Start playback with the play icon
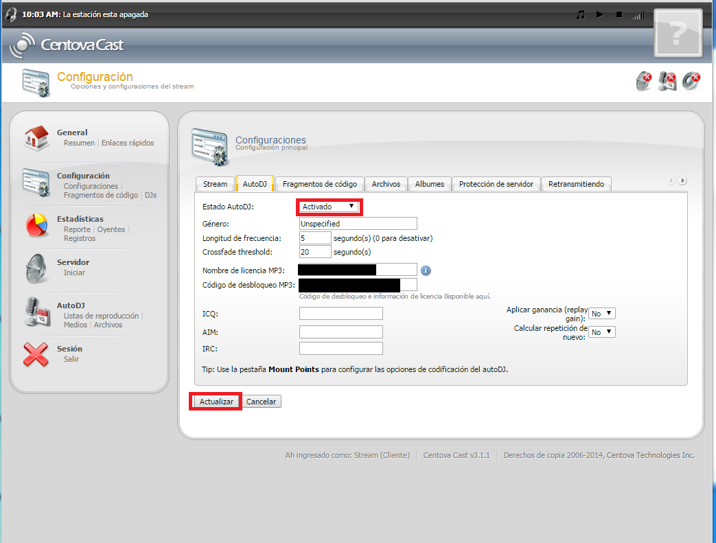 point(599,14)
